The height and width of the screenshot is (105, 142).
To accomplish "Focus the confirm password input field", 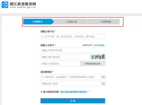I will pos(73,83).
